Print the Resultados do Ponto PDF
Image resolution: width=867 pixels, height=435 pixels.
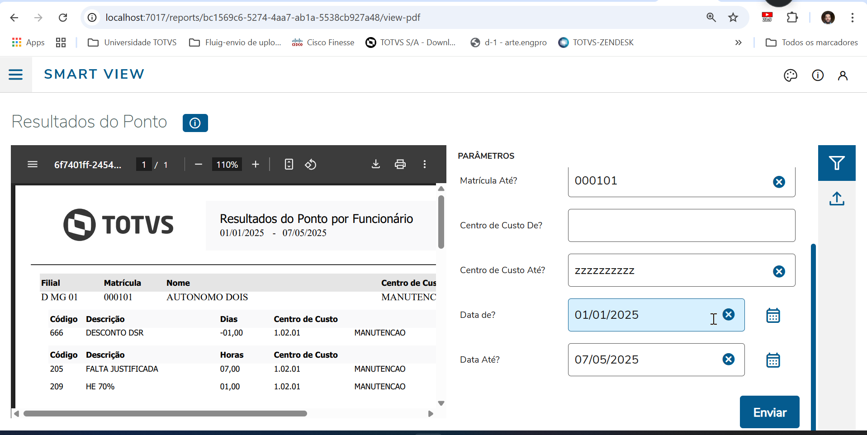(400, 164)
